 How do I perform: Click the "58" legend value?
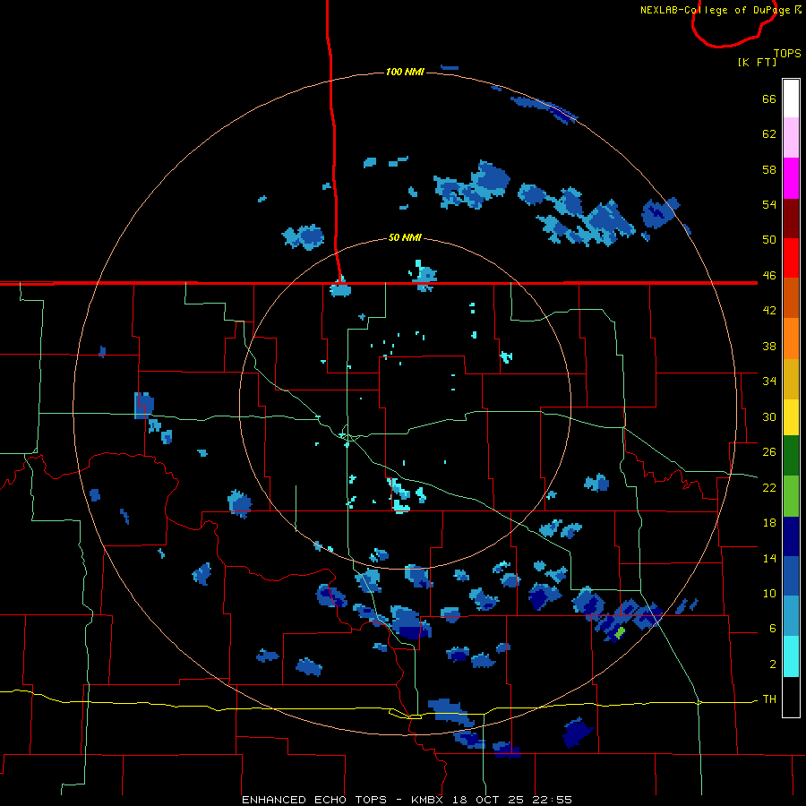769,169
